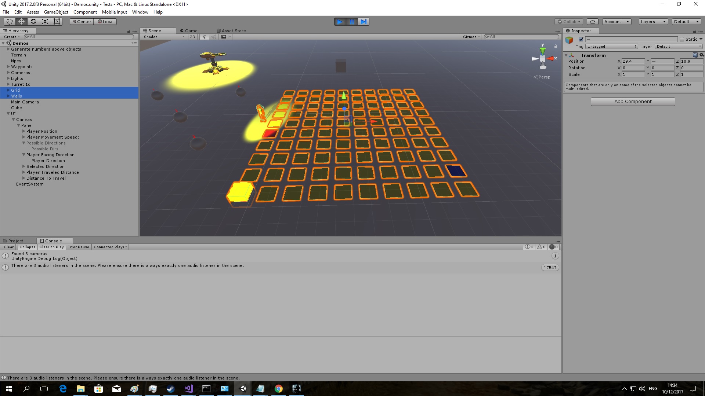
Task: Toggle scene audio in the Scene view
Action: tap(214, 37)
